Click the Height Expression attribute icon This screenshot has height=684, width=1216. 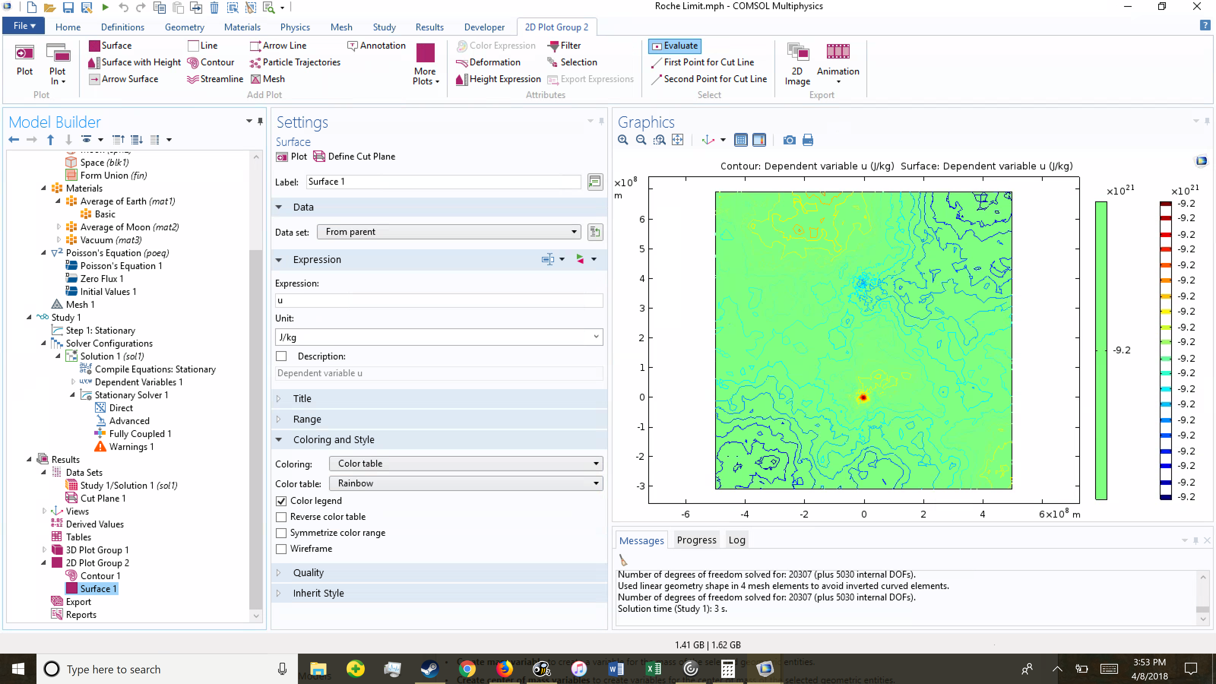coord(462,79)
